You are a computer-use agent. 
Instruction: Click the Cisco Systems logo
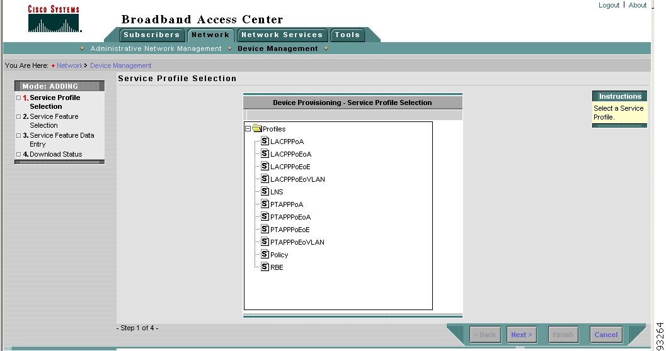(54, 19)
